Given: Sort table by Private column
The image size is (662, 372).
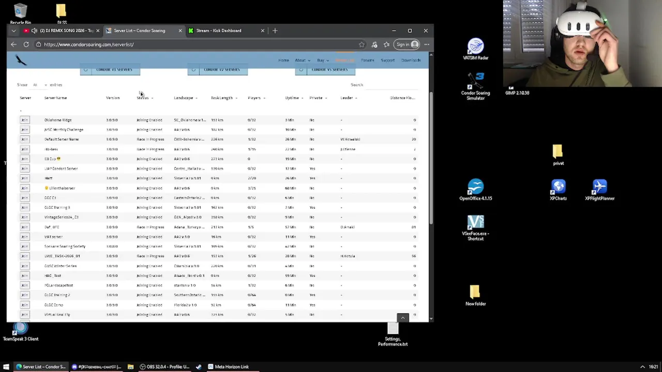Looking at the screenshot, I should point(318,98).
